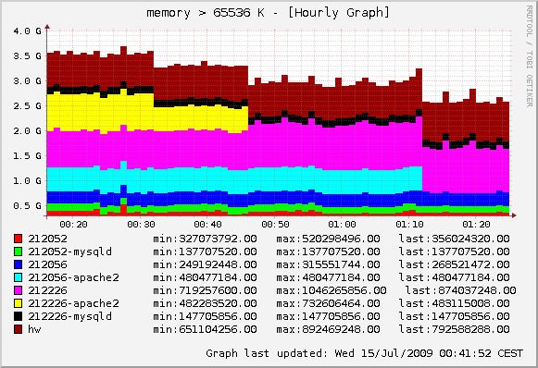Select the '212226-mysqld' legend label
538x368 pixels.
(70, 316)
